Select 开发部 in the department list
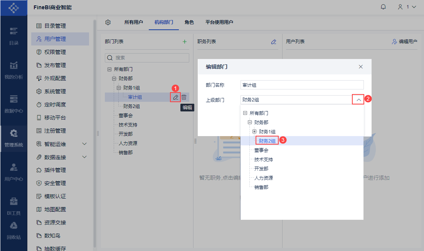Viewport: 424px width, 251px height. point(126,134)
